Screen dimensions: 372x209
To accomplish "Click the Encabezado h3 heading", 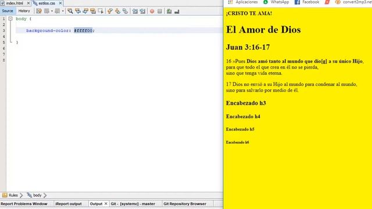I will 246,103.
